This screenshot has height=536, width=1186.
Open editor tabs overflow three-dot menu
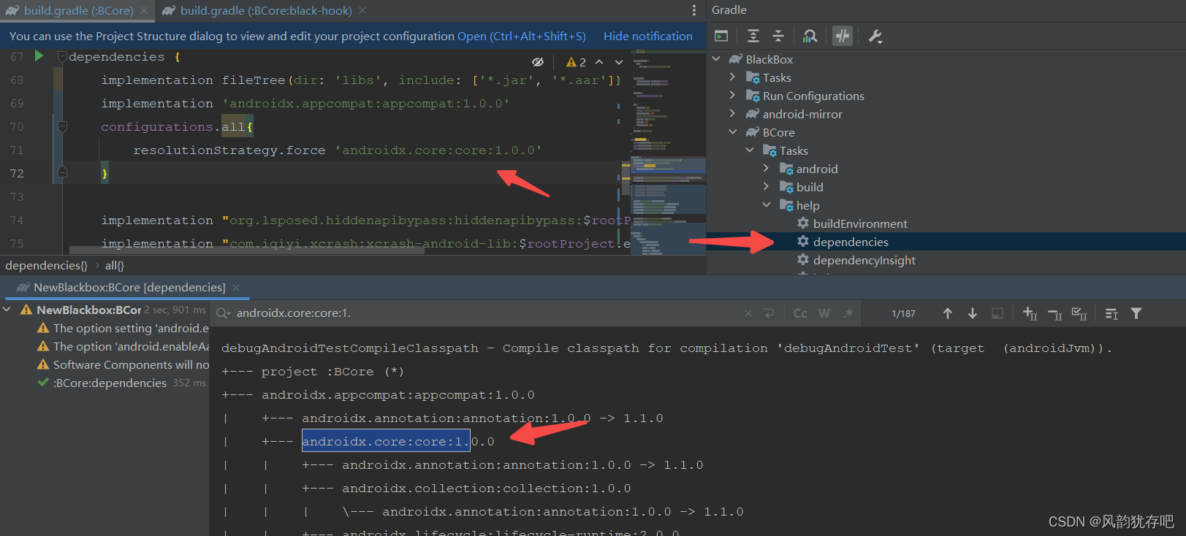coord(694,10)
